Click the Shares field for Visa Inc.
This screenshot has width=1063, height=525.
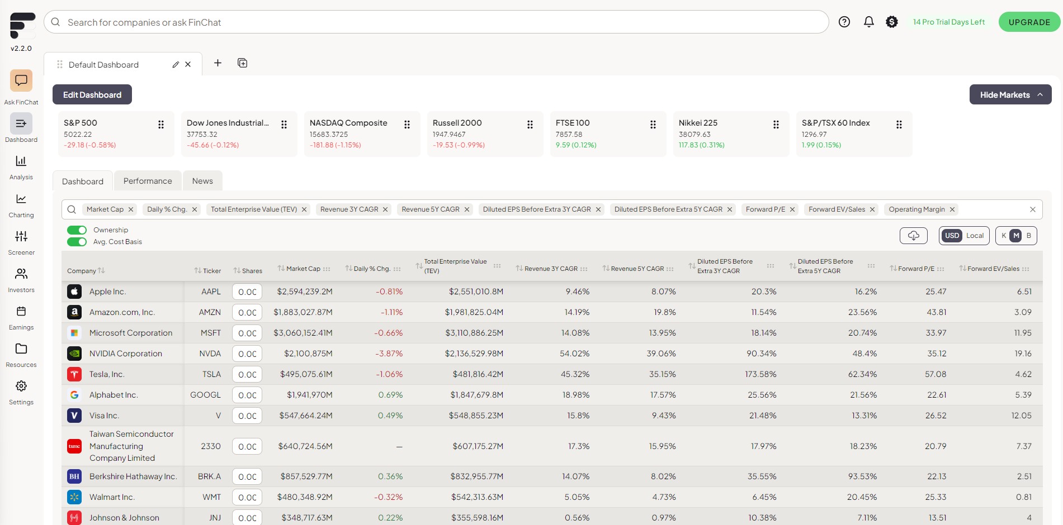point(247,416)
